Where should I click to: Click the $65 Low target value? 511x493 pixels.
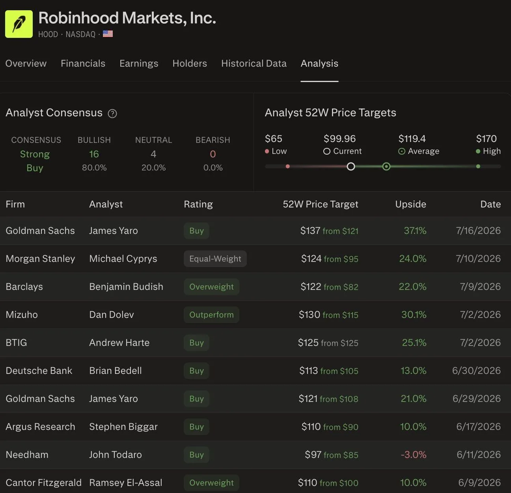(274, 139)
